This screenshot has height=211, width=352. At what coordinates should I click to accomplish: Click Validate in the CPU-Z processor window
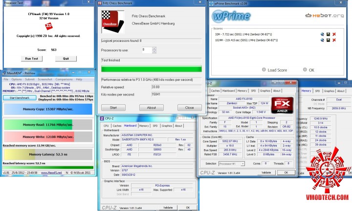(x=266, y=173)
